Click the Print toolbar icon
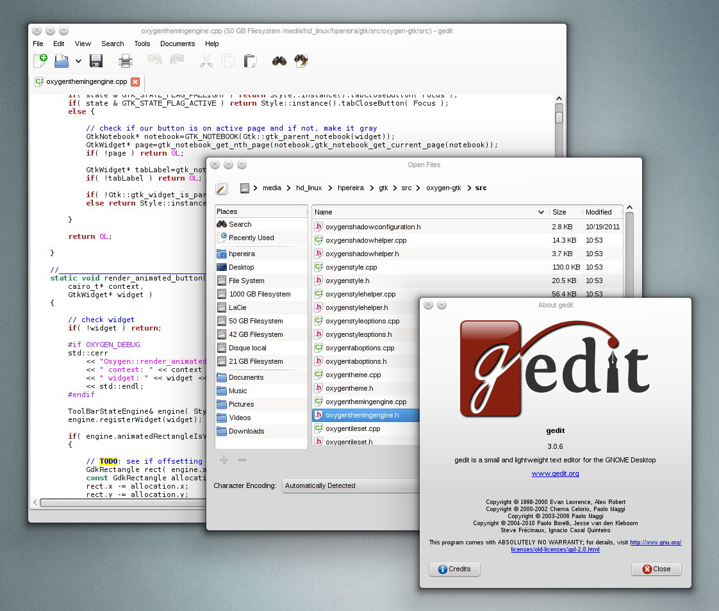Screen dimensions: 719x611 [125, 60]
